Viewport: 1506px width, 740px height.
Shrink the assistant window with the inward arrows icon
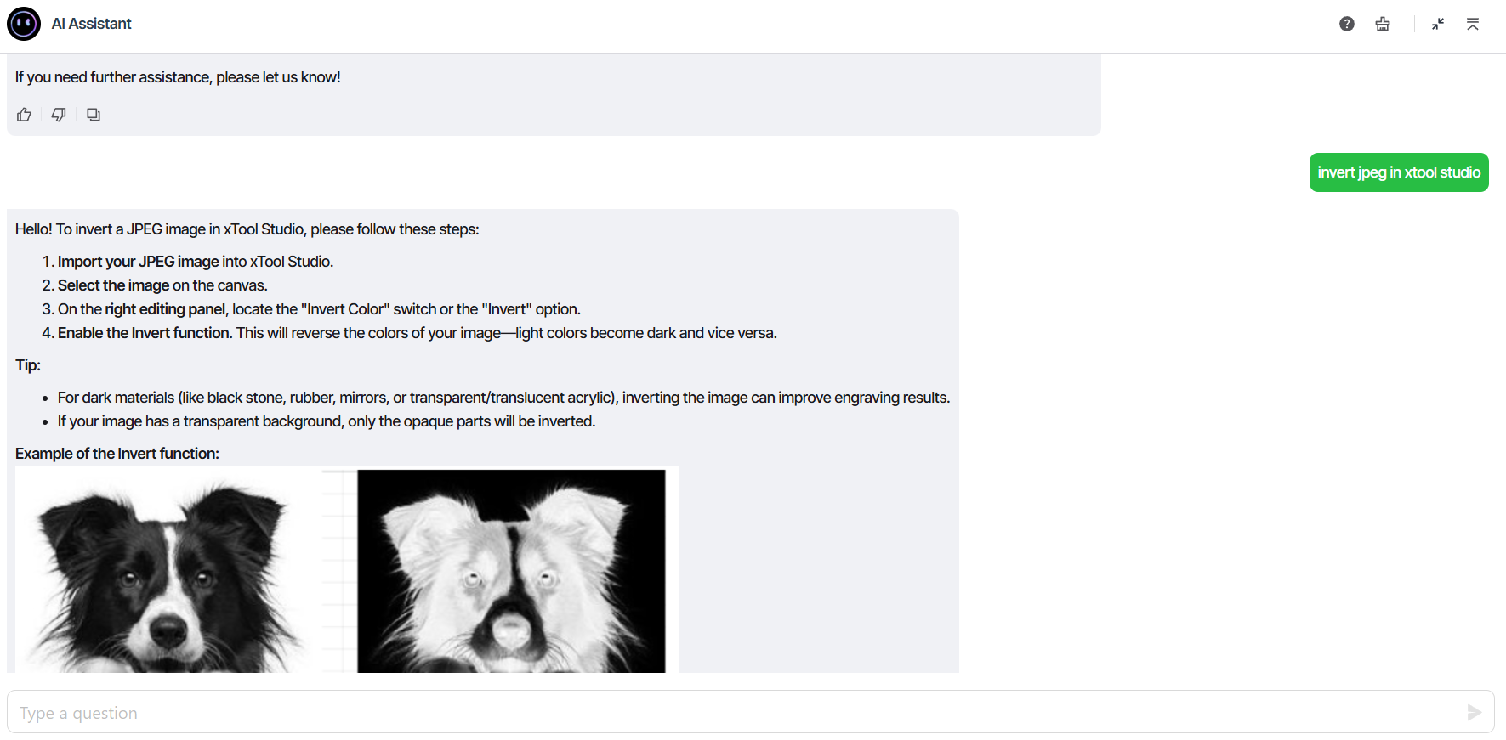click(x=1438, y=24)
